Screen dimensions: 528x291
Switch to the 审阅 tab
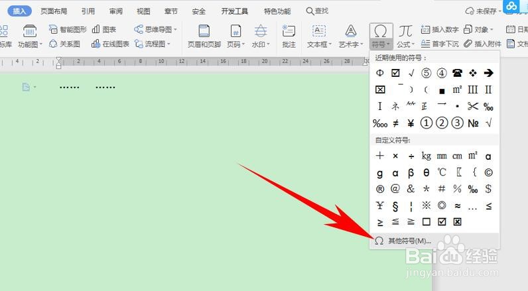pos(116,11)
